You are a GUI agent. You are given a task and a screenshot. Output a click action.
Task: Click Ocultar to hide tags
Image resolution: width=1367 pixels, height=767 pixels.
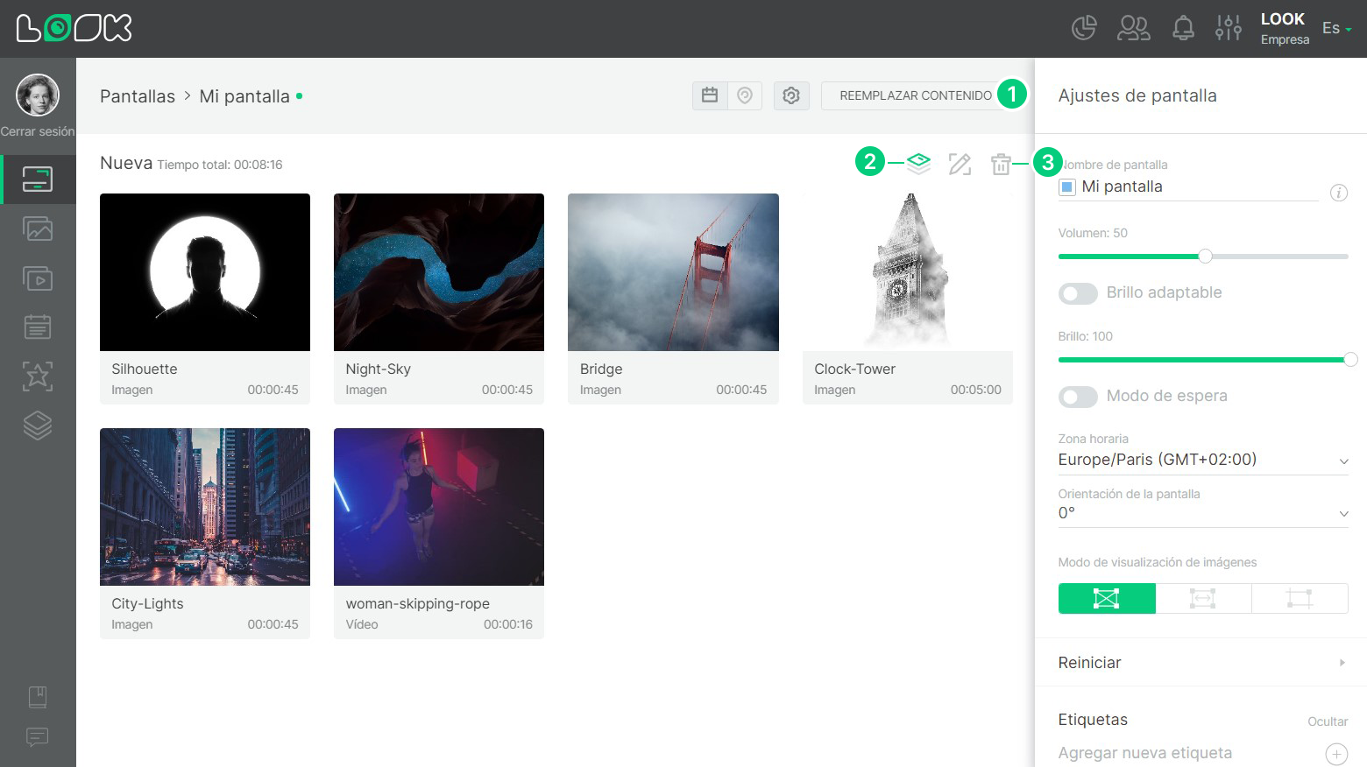[x=1328, y=721]
